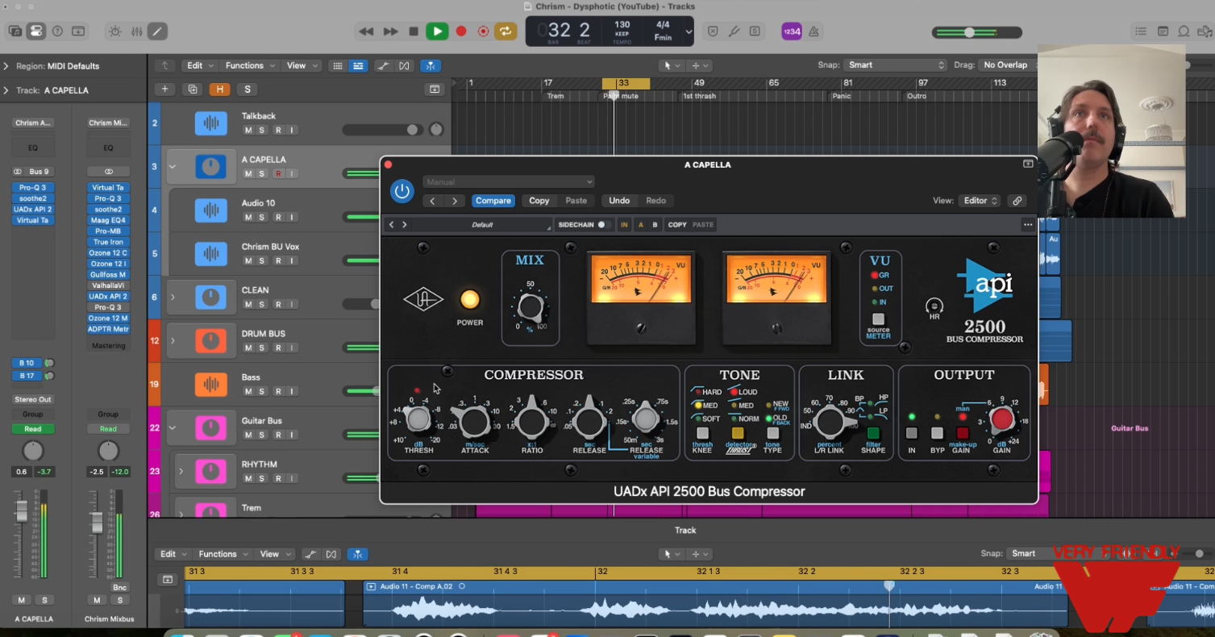The height and width of the screenshot is (637, 1215).
Task: Select preset slot B in the plugin
Action: (x=655, y=225)
